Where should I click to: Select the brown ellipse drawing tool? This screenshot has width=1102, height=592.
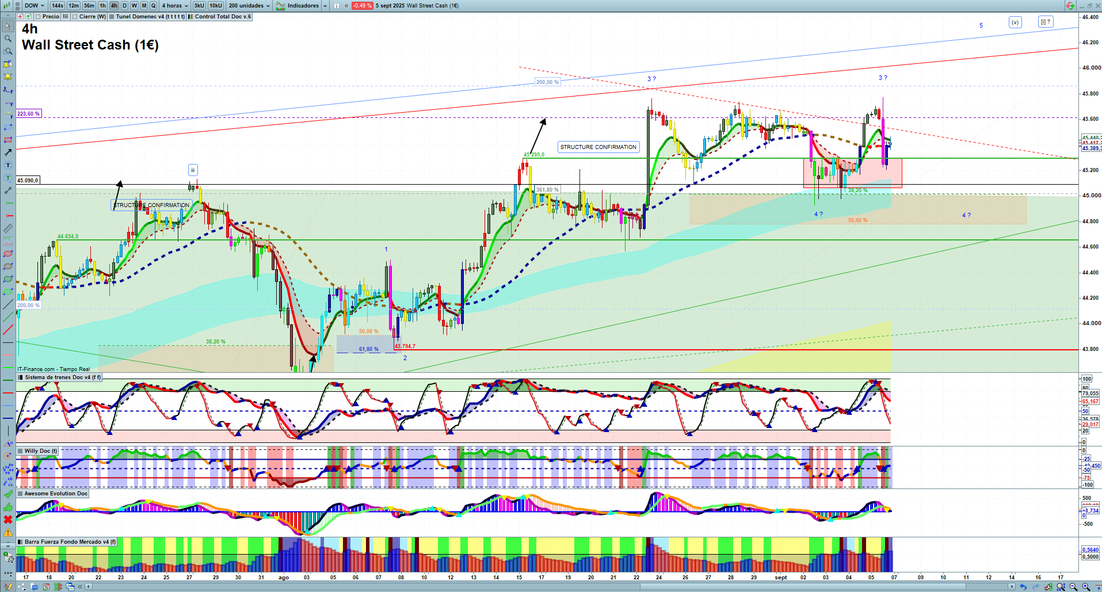point(8,266)
